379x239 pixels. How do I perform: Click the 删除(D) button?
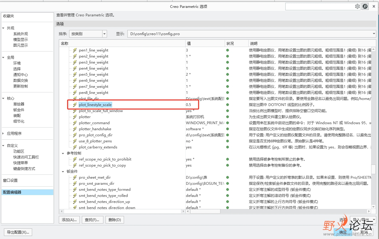coord(115,220)
